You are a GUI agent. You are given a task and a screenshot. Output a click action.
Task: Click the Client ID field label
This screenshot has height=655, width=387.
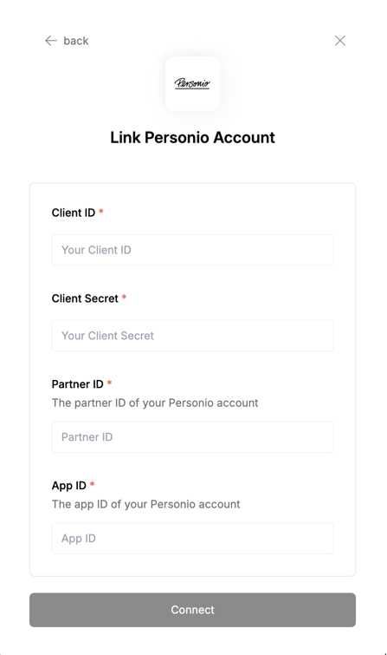[74, 213]
